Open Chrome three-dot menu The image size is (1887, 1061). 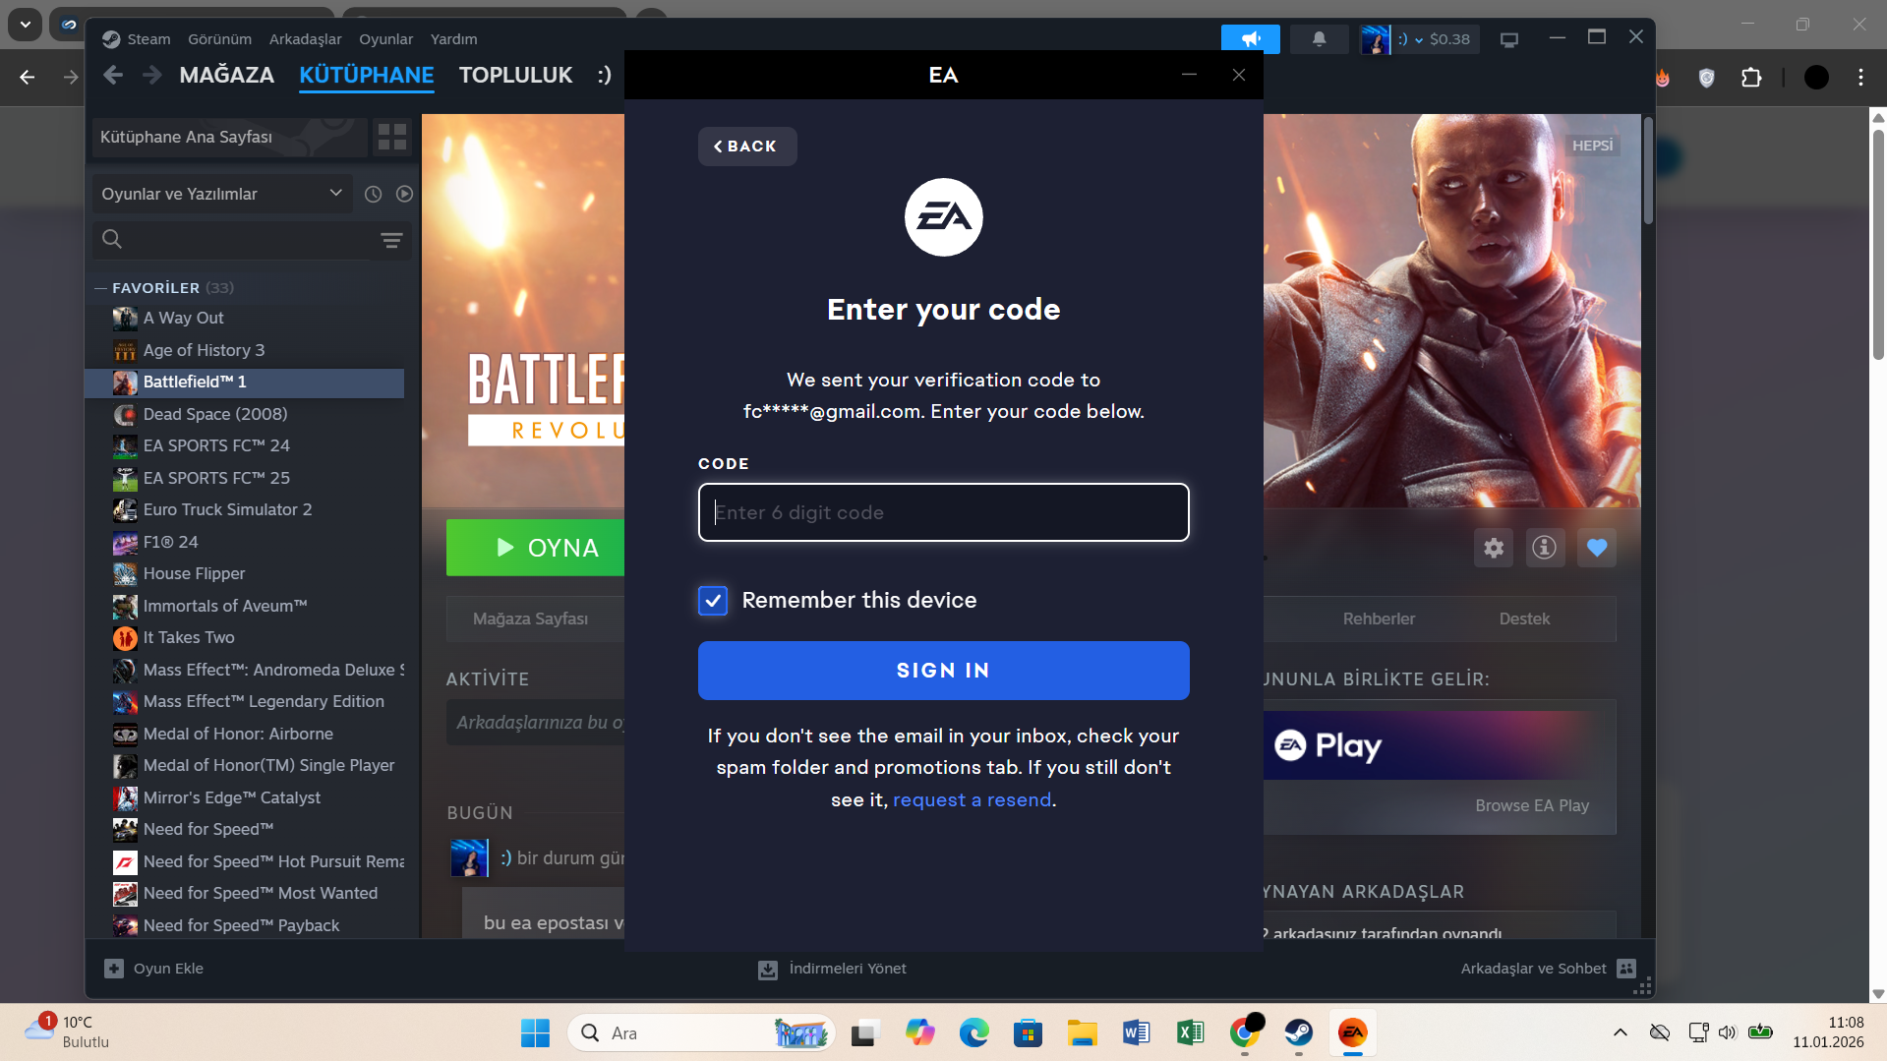click(1860, 78)
